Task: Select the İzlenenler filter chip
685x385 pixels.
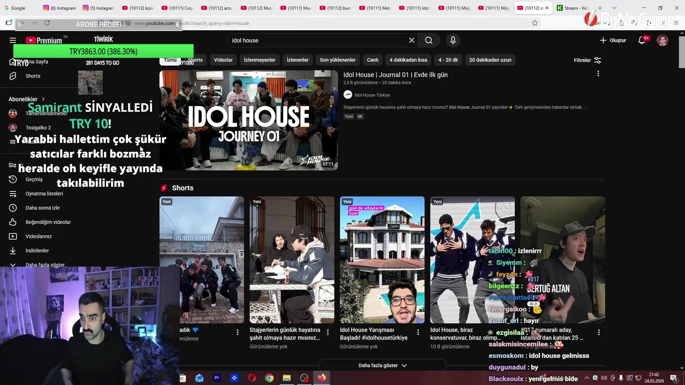Action: [298, 60]
